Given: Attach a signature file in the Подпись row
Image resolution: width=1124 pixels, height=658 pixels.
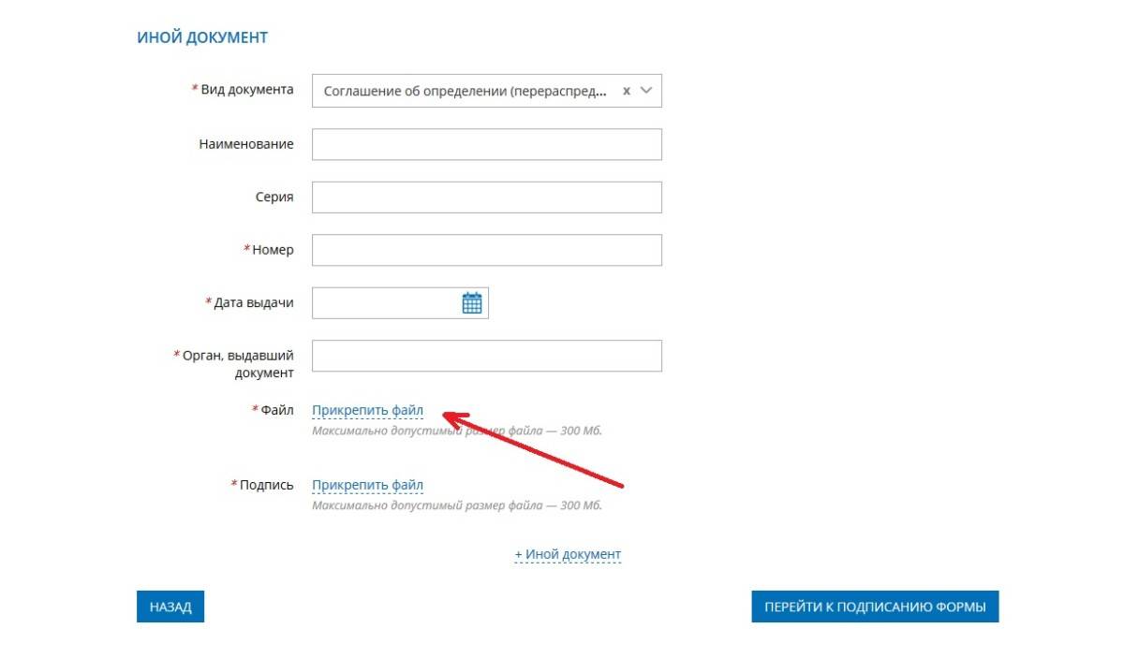Looking at the screenshot, I should pos(367,485).
